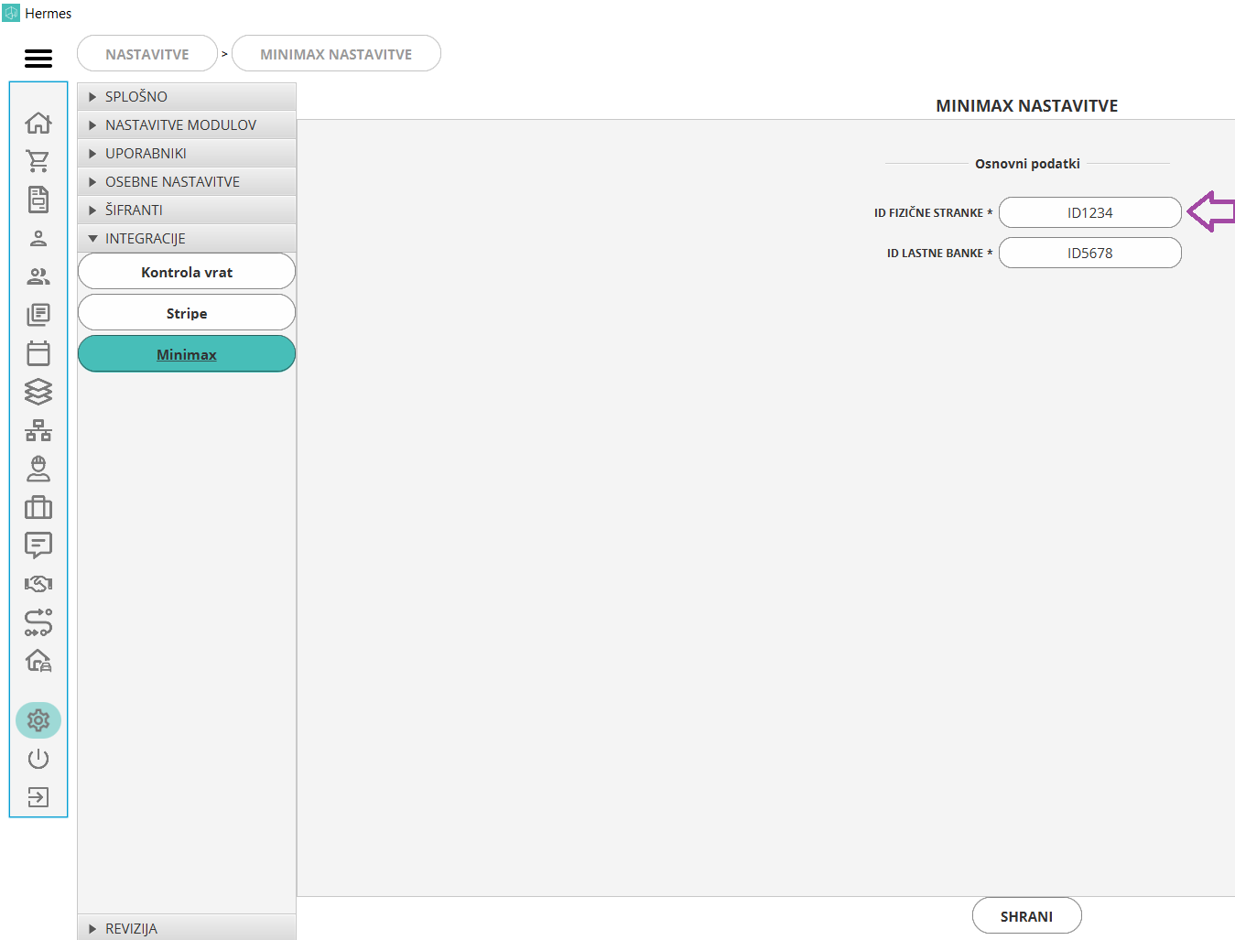Open the handshake icon in sidebar
Screen dimensions: 1235x940
(x=38, y=584)
